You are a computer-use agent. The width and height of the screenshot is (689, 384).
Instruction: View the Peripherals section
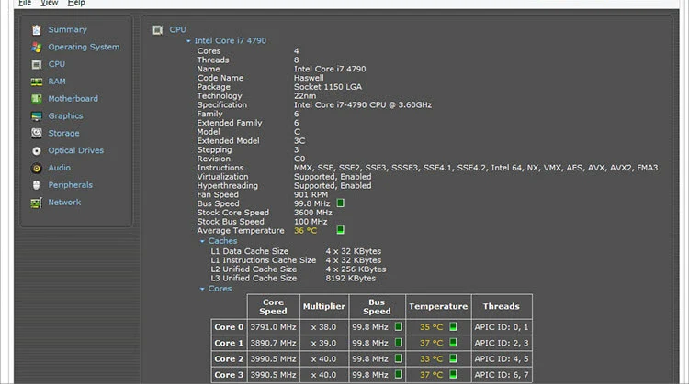click(71, 185)
